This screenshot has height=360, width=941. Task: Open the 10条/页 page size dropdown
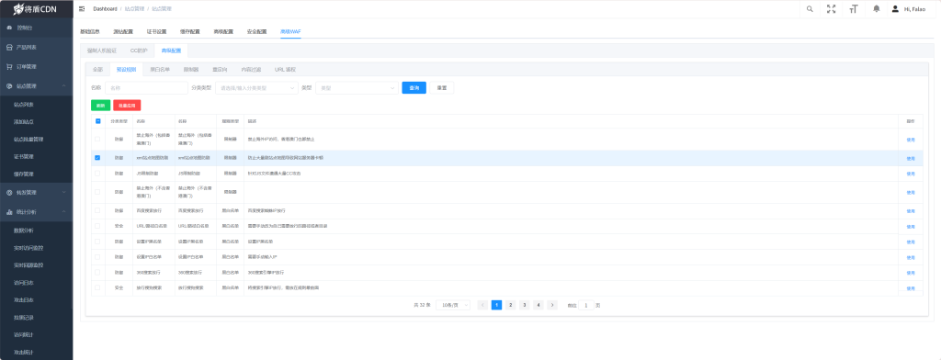pyautogui.click(x=453, y=305)
